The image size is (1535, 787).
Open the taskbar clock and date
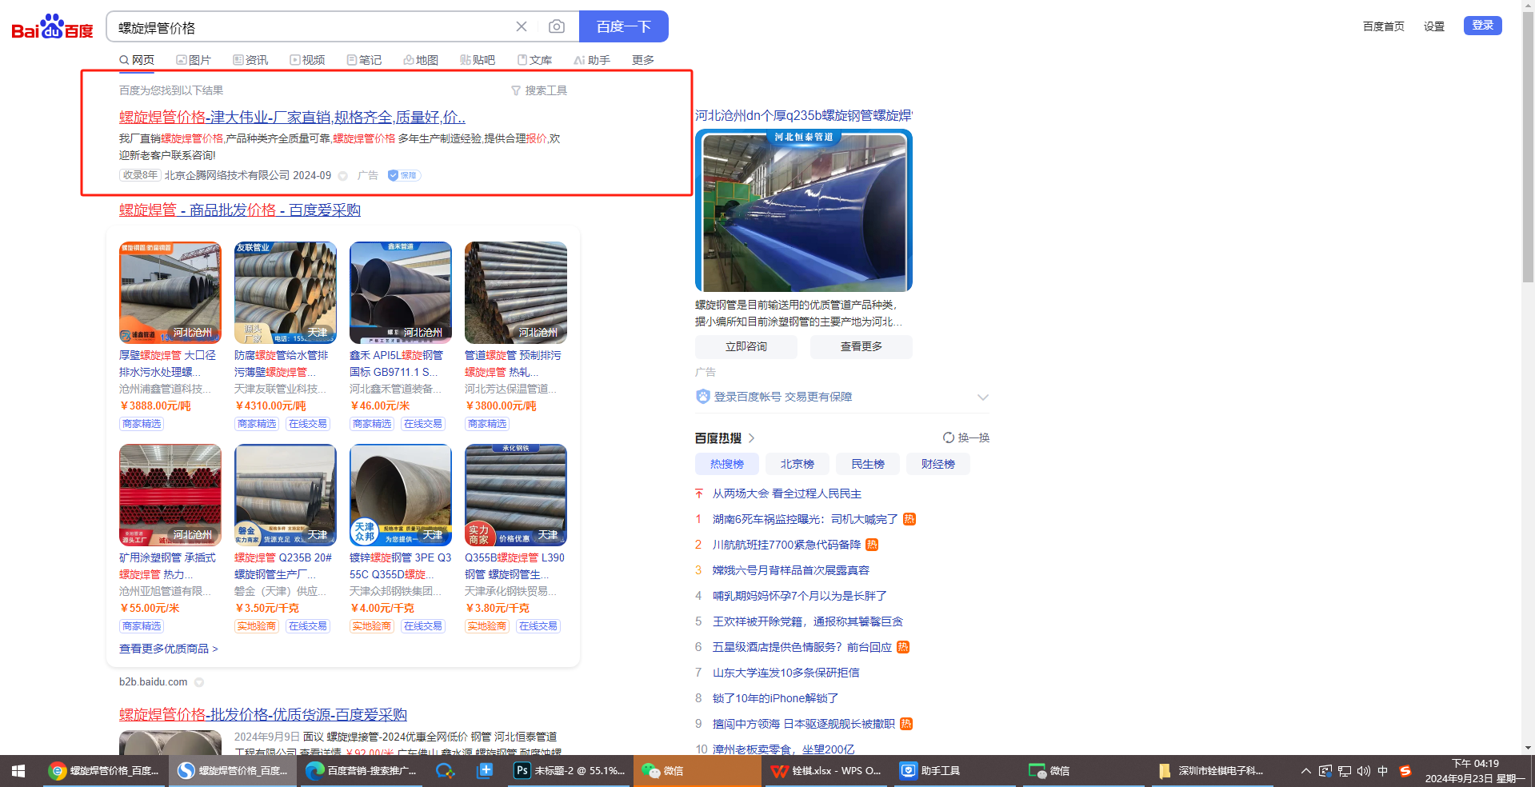tap(1475, 771)
